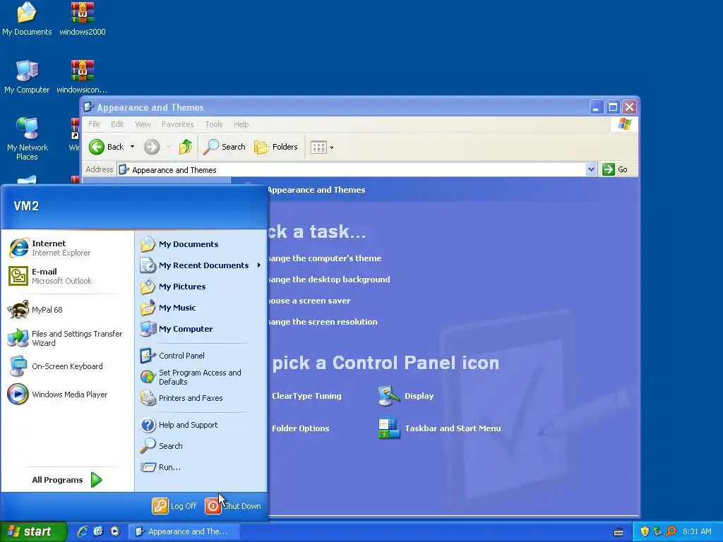Click Appearance and The... taskbar button
723x542 pixels.
point(183,531)
